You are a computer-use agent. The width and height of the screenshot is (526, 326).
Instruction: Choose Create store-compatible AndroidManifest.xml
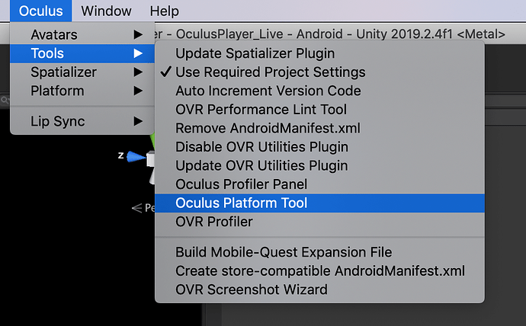pos(319,270)
